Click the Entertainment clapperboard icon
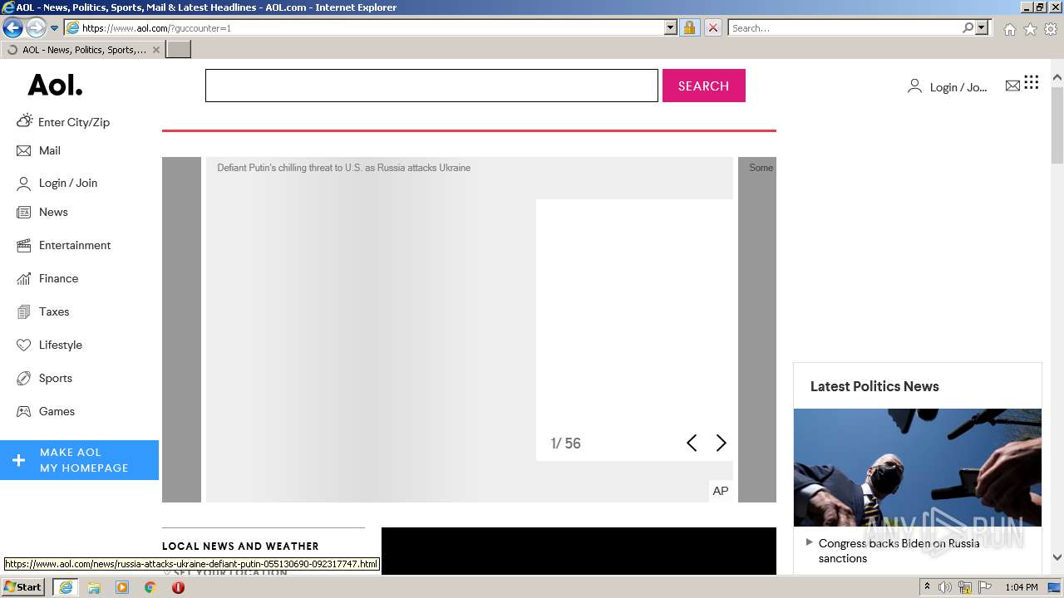The height and width of the screenshot is (598, 1064). click(x=23, y=245)
